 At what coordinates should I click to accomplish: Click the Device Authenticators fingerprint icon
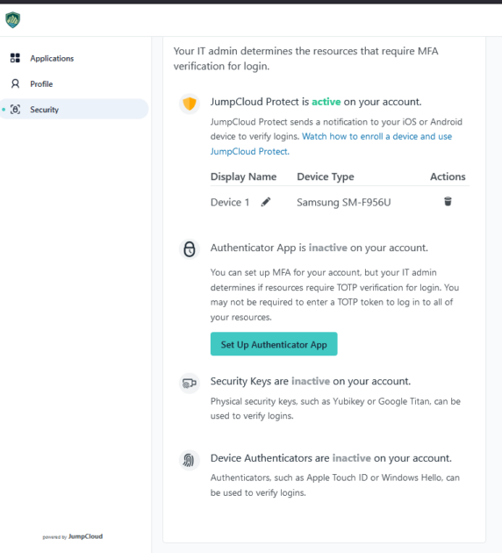(x=190, y=460)
